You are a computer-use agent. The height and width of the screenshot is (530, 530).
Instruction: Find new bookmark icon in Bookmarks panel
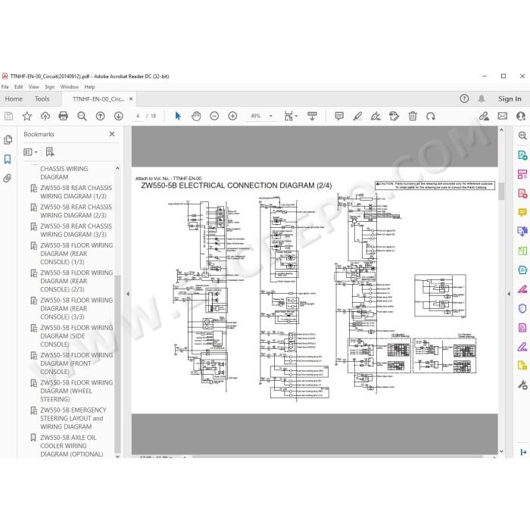(x=50, y=151)
